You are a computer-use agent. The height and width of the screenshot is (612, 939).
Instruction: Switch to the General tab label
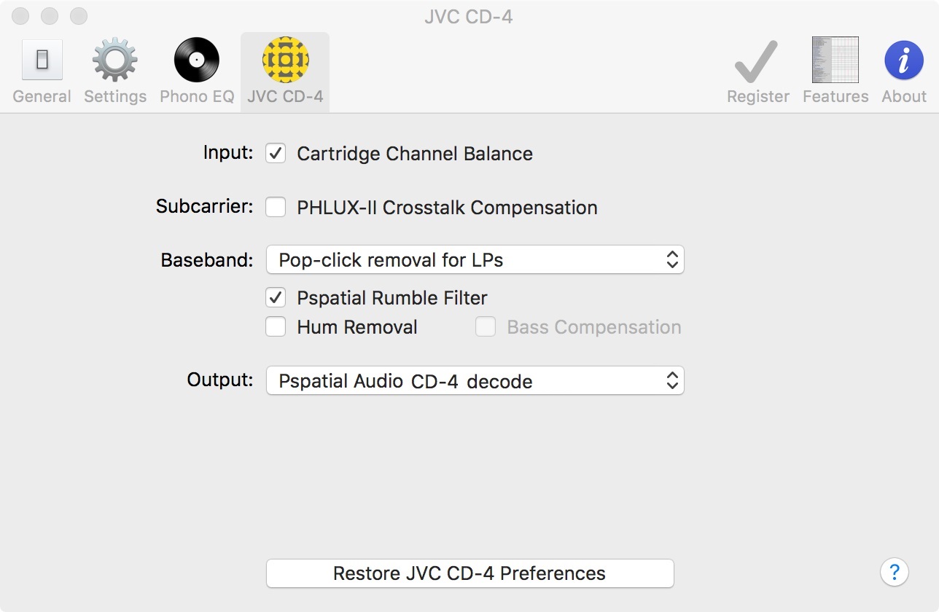click(x=42, y=96)
